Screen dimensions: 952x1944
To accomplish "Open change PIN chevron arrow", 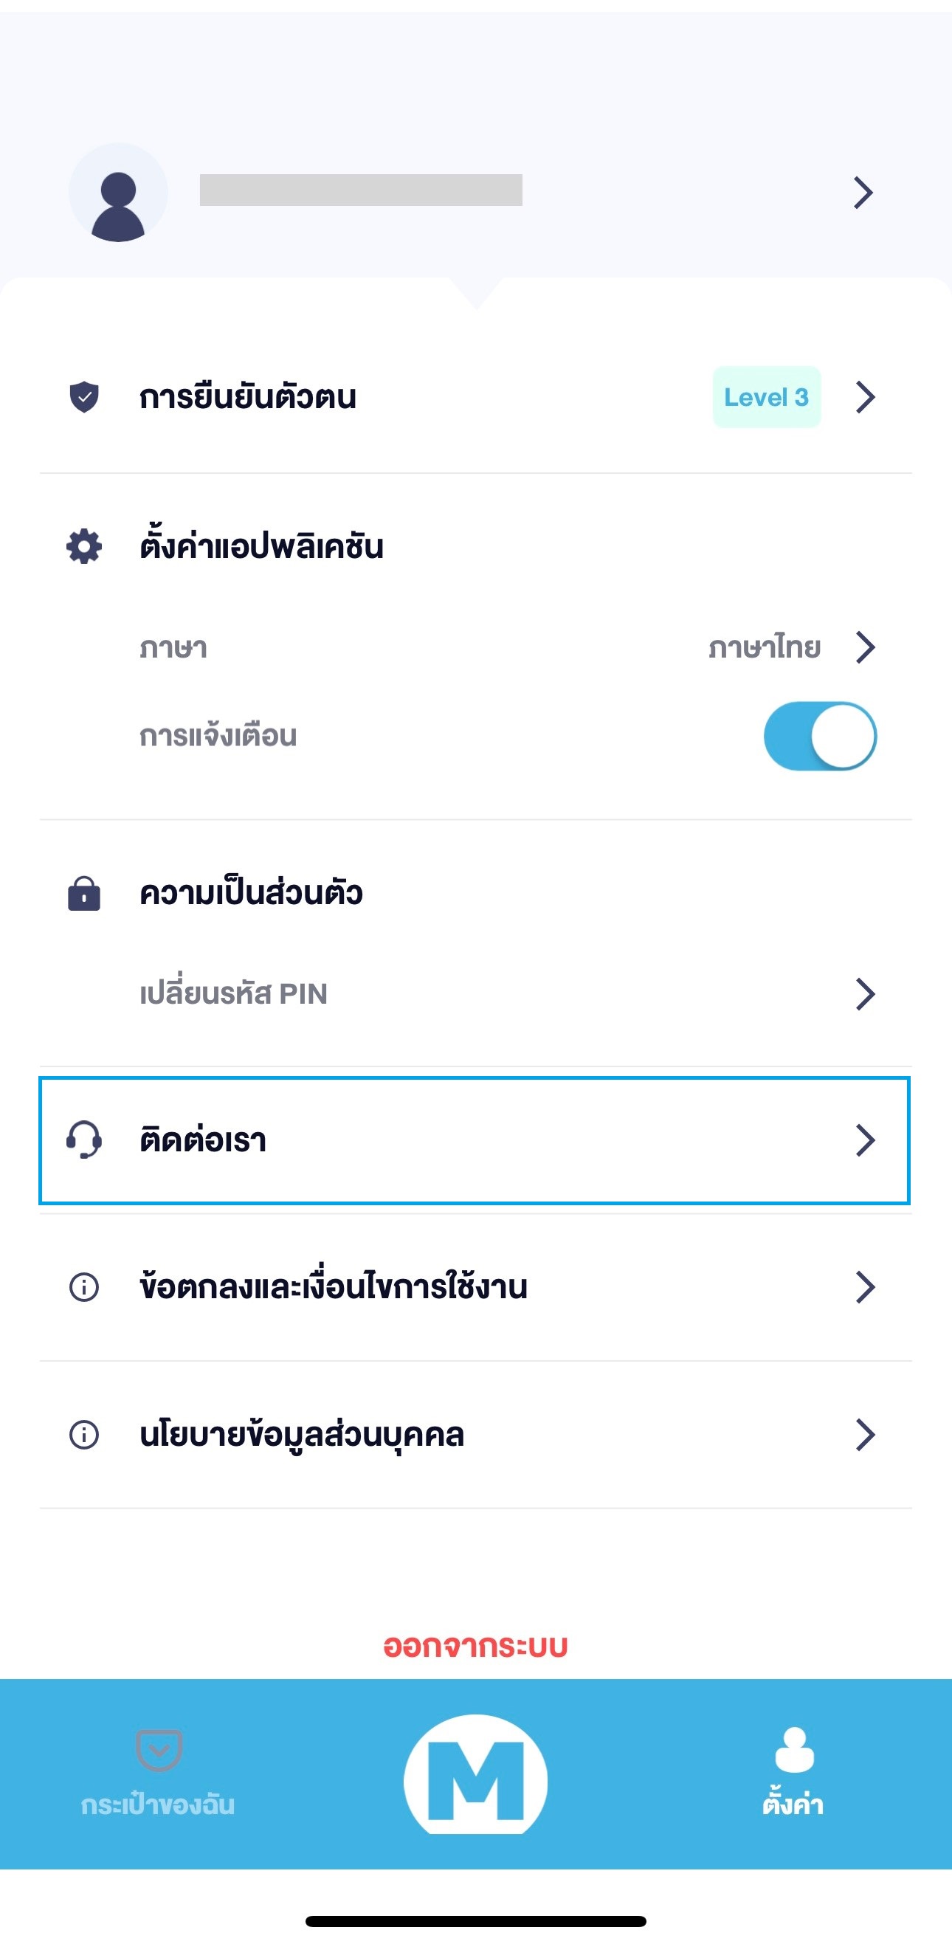I will 865,994.
